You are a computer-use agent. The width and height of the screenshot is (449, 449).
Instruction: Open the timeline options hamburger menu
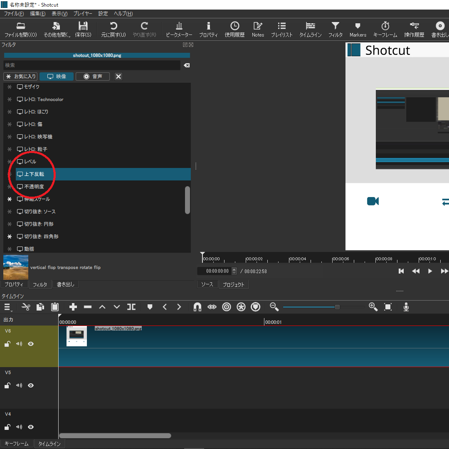pyautogui.click(x=7, y=307)
